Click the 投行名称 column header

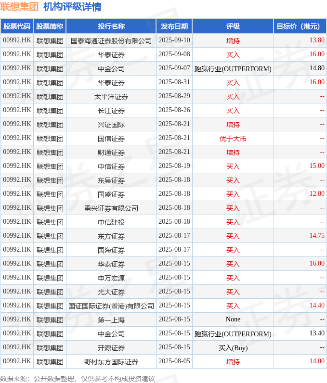[x=111, y=26]
